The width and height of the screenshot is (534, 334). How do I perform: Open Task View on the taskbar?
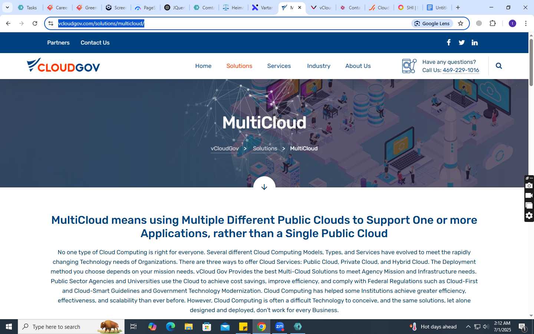click(133, 327)
